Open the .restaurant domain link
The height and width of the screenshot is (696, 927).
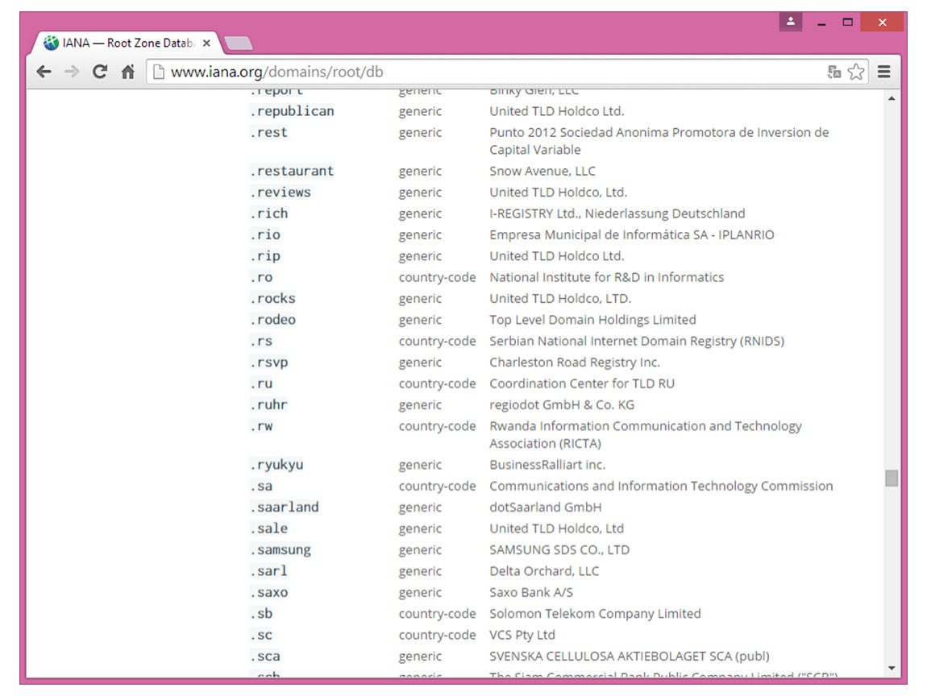click(x=292, y=171)
